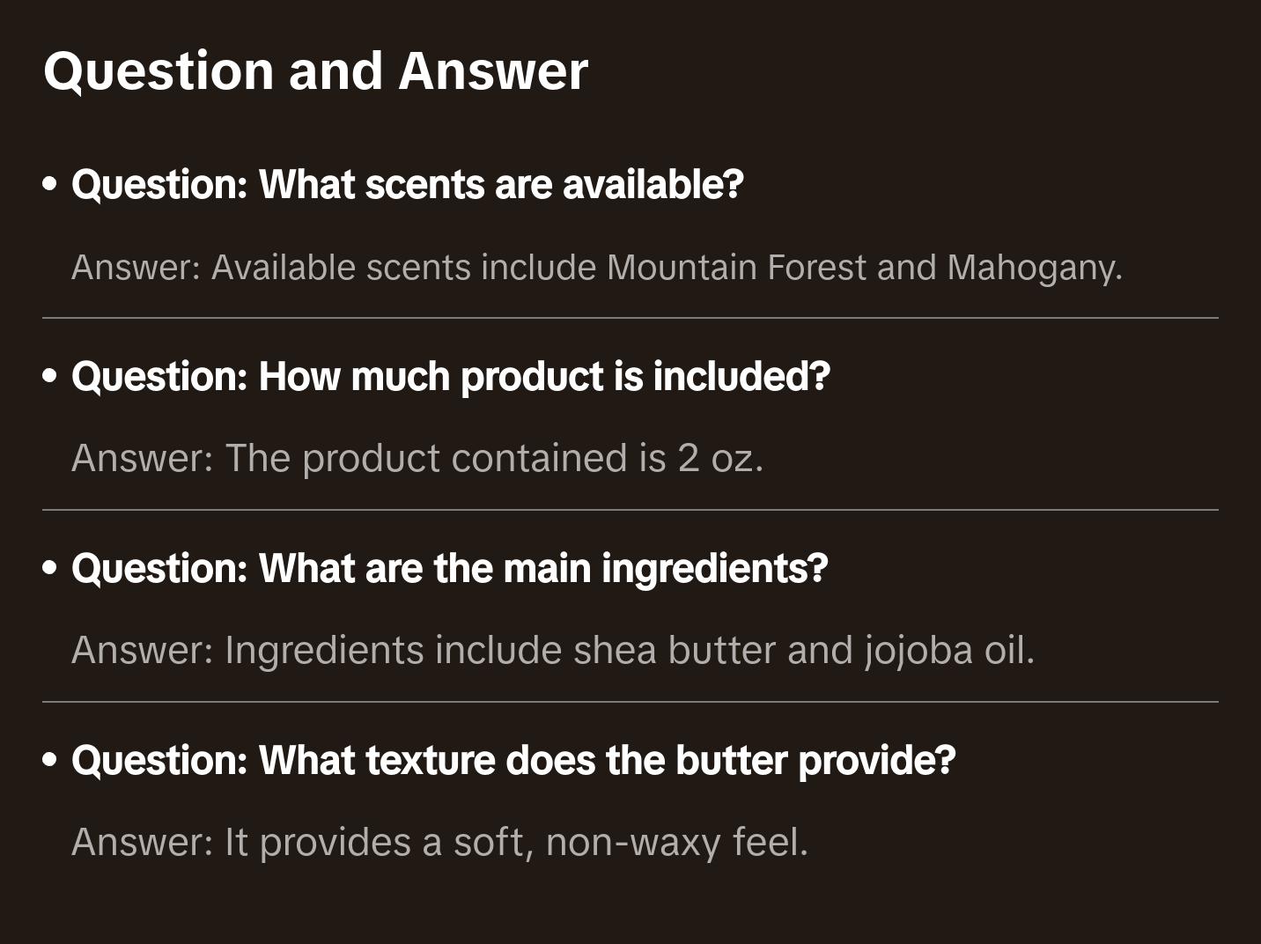Click the 'Answer:' label of the 2 oz answer
1261x944 pixels.
point(143,459)
